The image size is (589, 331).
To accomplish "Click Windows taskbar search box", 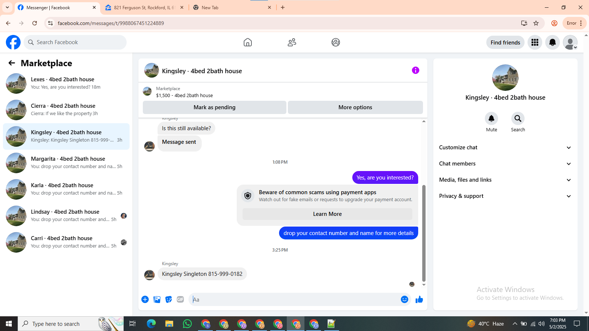I will coord(71,324).
